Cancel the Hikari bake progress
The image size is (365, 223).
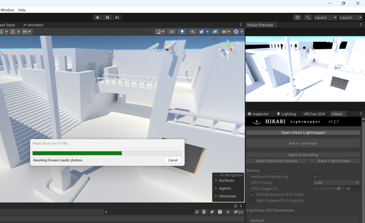(x=172, y=160)
